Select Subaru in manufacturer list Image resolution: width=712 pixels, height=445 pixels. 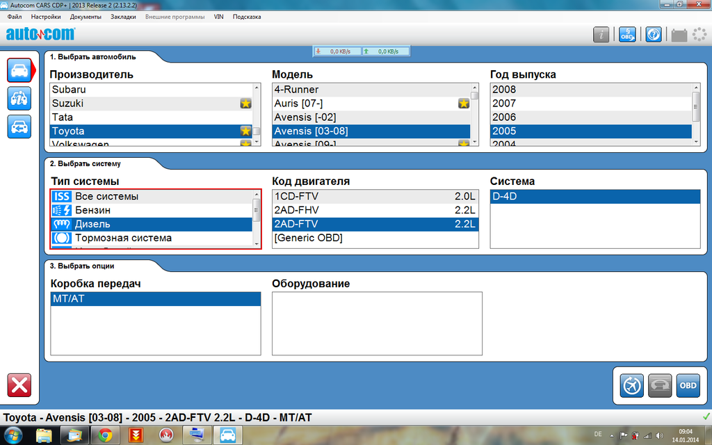pyautogui.click(x=151, y=90)
